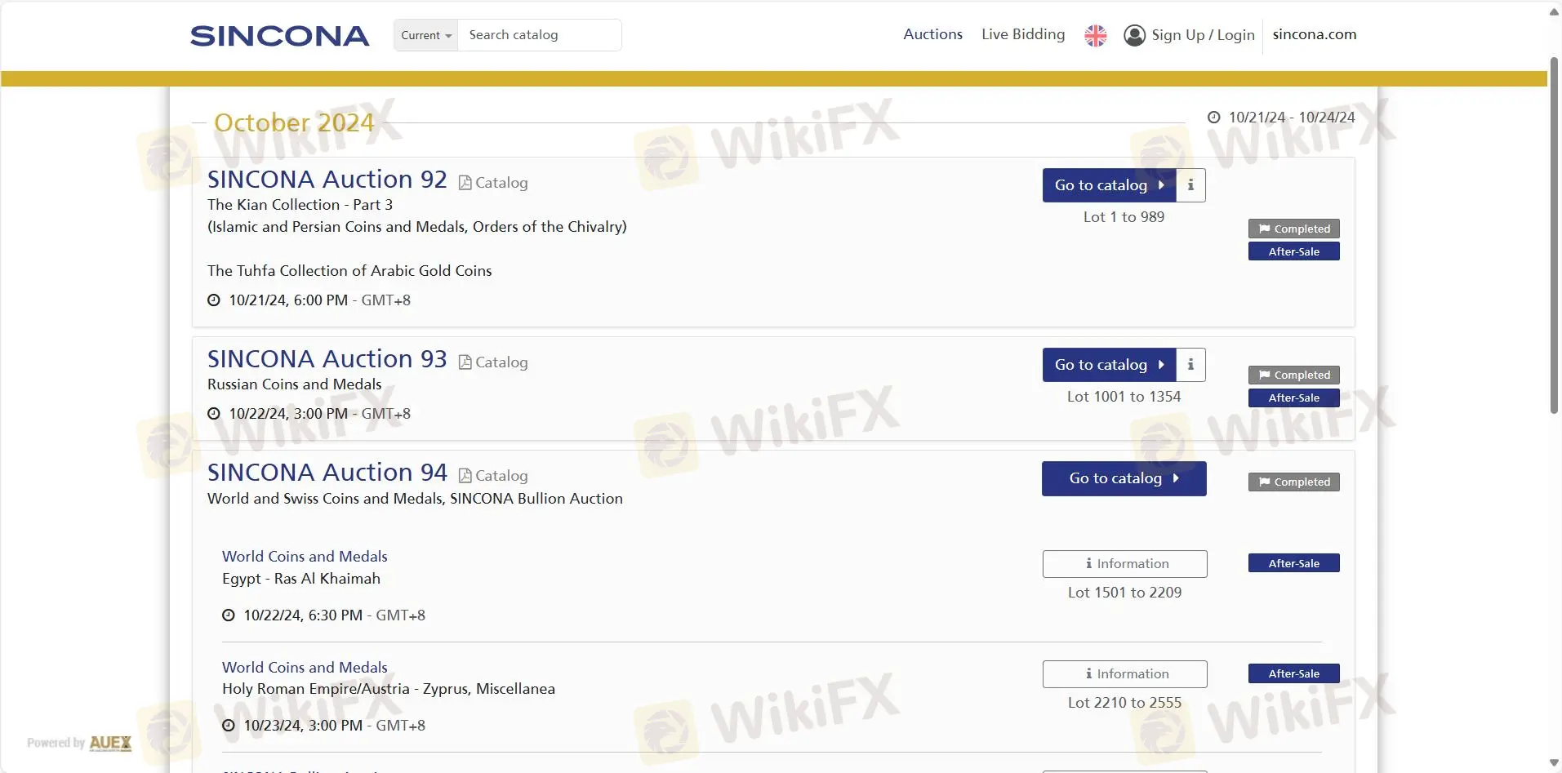Image resolution: width=1562 pixels, height=773 pixels.
Task: Click Sign Up / Login link
Action: coord(1202,35)
